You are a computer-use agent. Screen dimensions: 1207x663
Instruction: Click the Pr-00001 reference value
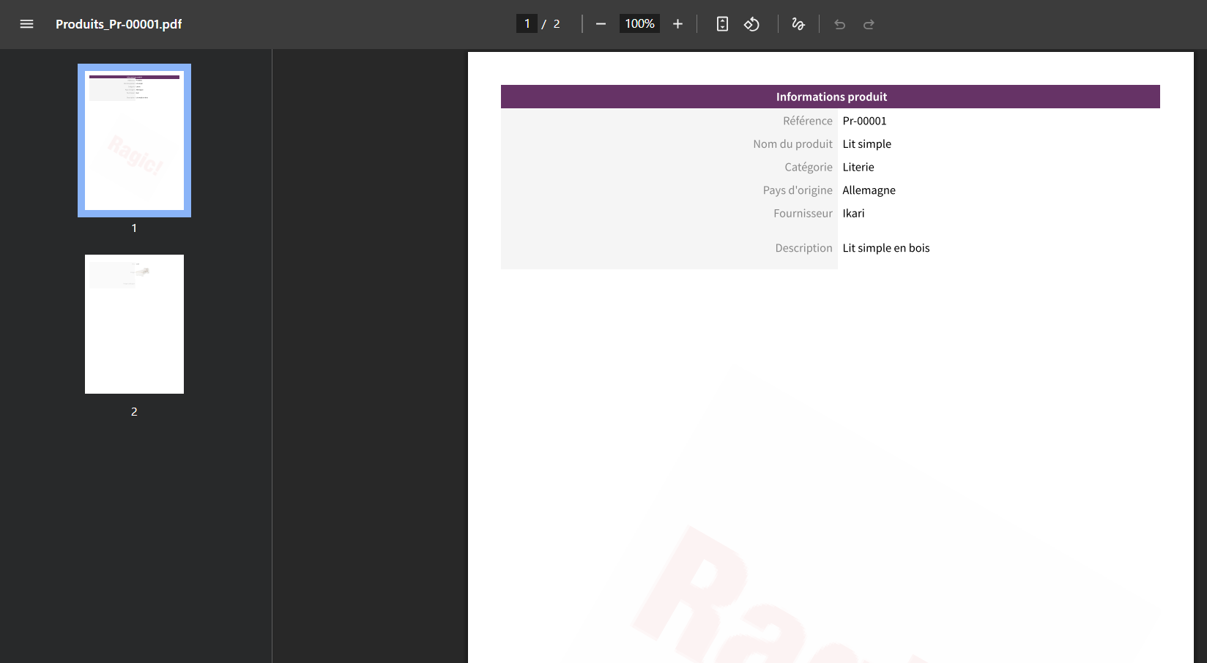tap(864, 121)
